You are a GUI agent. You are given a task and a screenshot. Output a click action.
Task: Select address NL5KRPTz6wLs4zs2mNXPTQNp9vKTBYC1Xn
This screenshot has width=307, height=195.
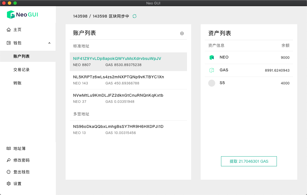[x=118, y=77]
